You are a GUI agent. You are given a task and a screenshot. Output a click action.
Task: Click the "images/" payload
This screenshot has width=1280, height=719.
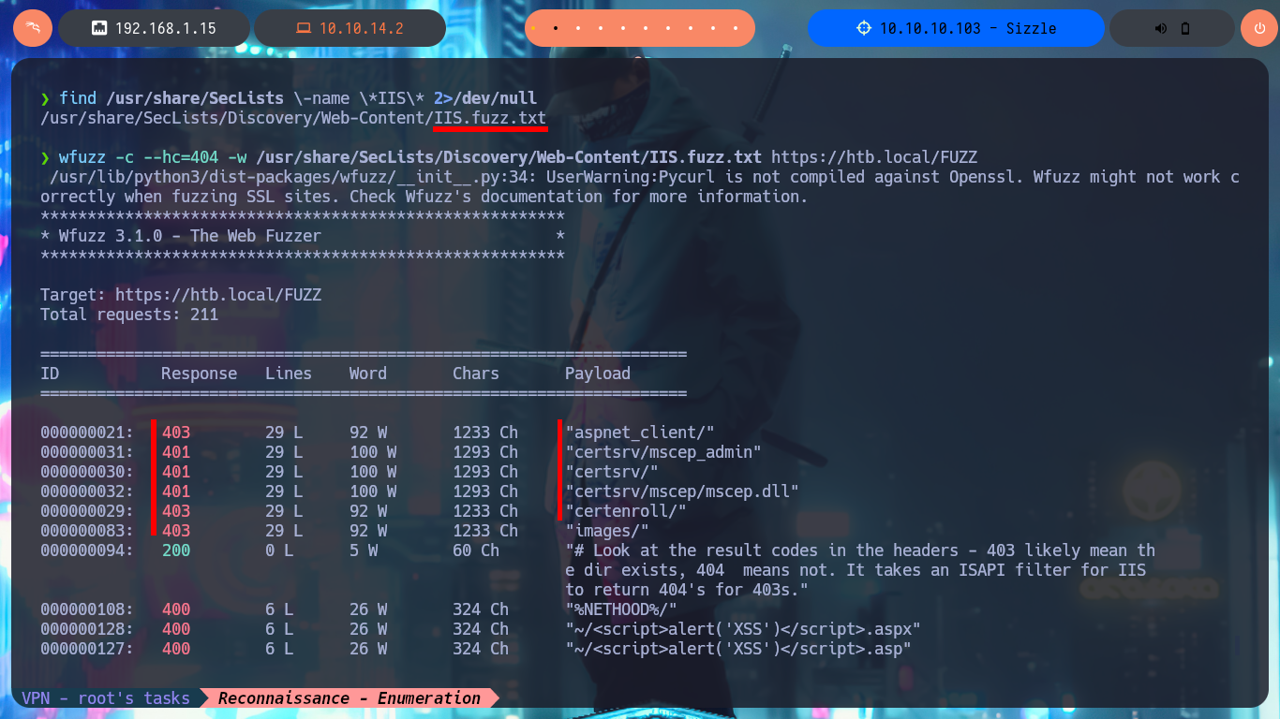tap(606, 531)
